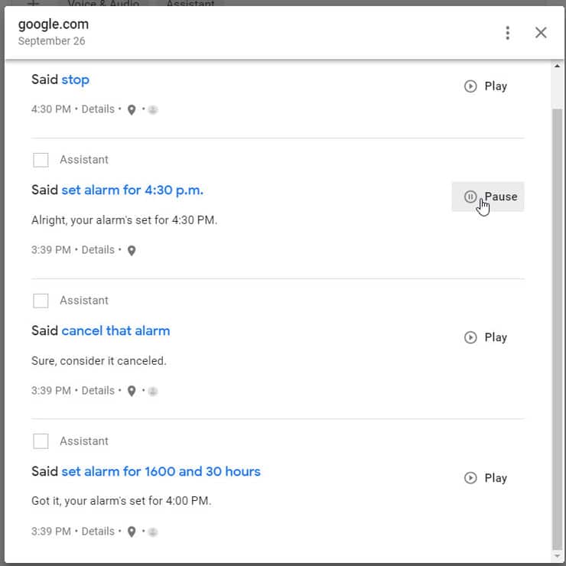Pause the 'set alarm for 4:30 p.m.' recording
The height and width of the screenshot is (566, 566).
(488, 197)
